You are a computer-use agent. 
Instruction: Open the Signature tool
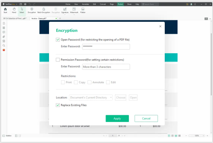pos(65,11)
